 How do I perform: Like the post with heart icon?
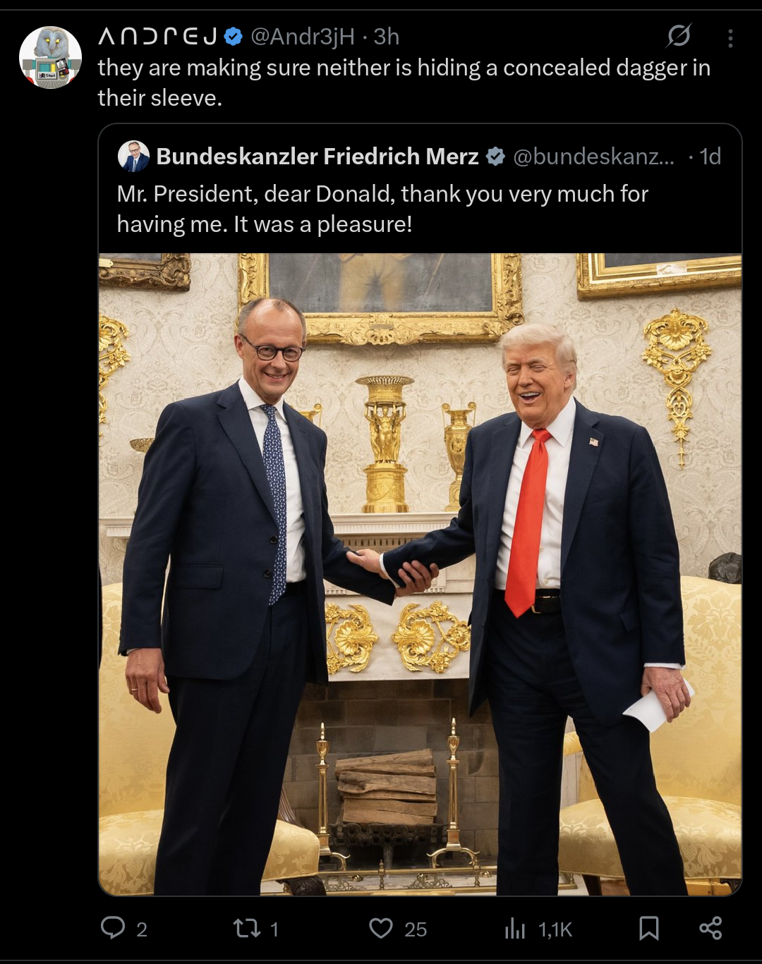(381, 928)
